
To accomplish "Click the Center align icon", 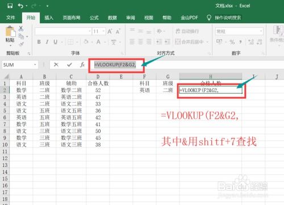I will [x=140, y=41].
